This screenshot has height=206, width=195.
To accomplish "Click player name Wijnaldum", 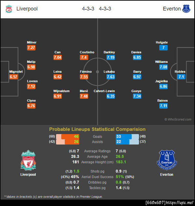I will click(x=61, y=91).
